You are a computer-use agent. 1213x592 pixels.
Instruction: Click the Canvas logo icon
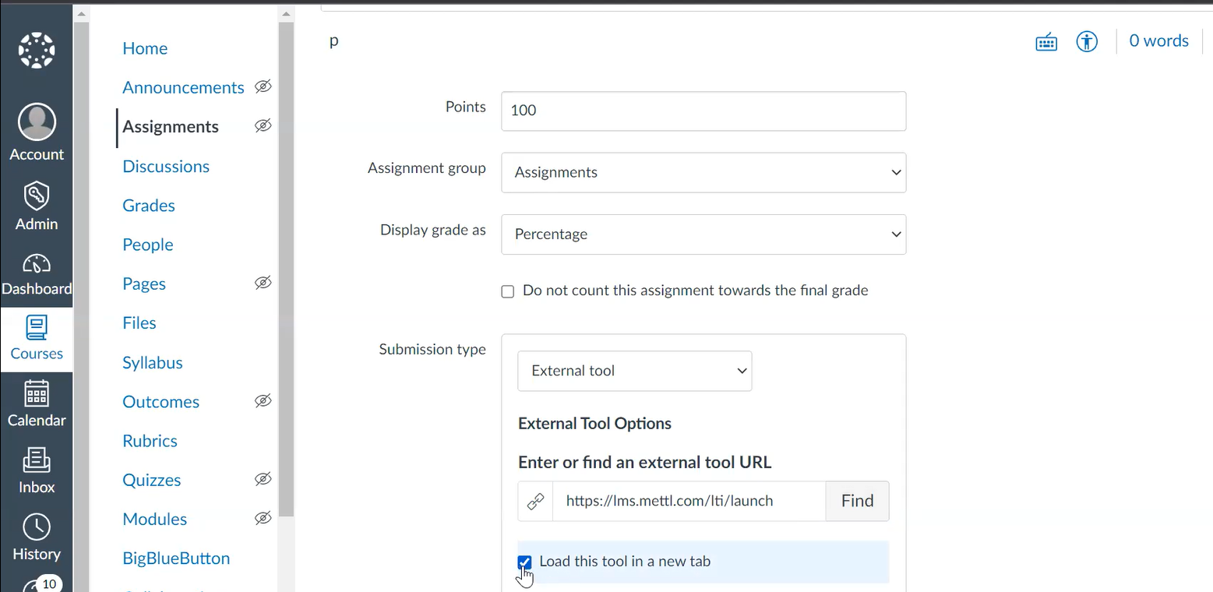pyautogui.click(x=37, y=51)
